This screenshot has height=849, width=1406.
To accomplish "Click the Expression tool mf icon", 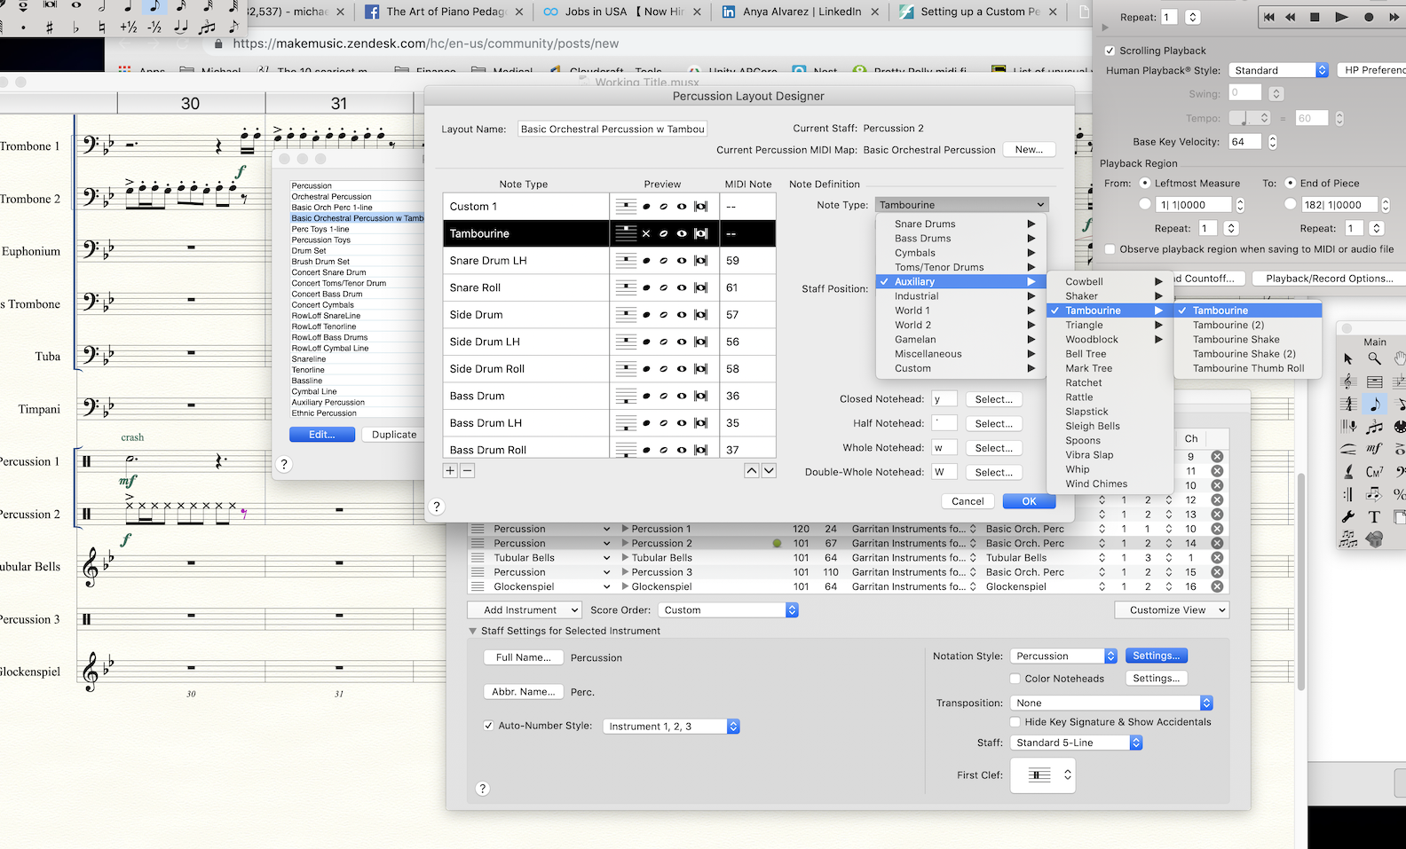I will pyautogui.click(x=1374, y=449).
